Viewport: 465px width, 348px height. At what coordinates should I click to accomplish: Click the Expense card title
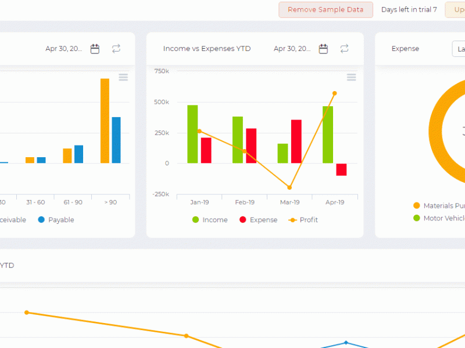pos(405,49)
